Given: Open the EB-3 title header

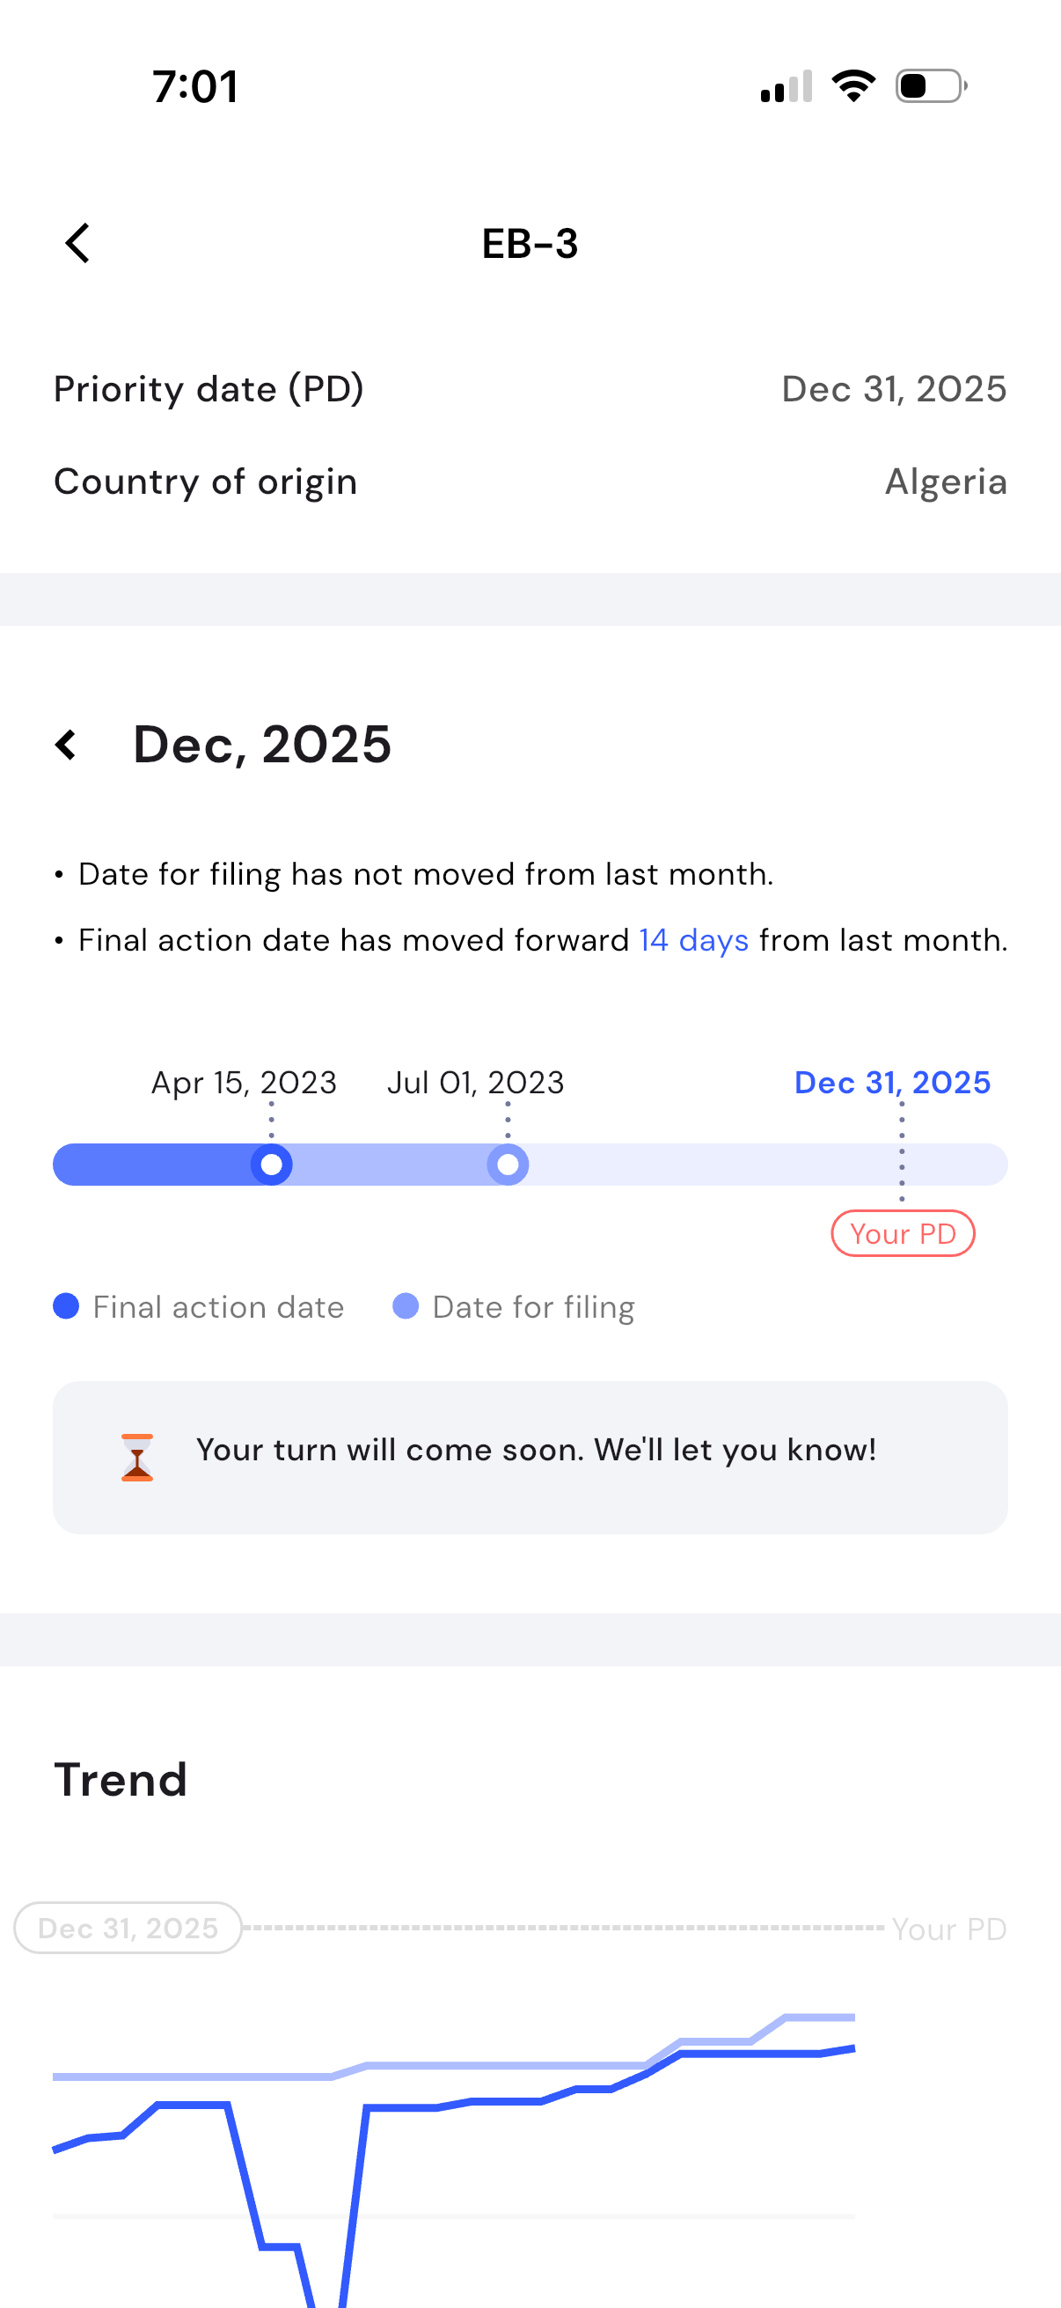Looking at the screenshot, I should 530,242.
